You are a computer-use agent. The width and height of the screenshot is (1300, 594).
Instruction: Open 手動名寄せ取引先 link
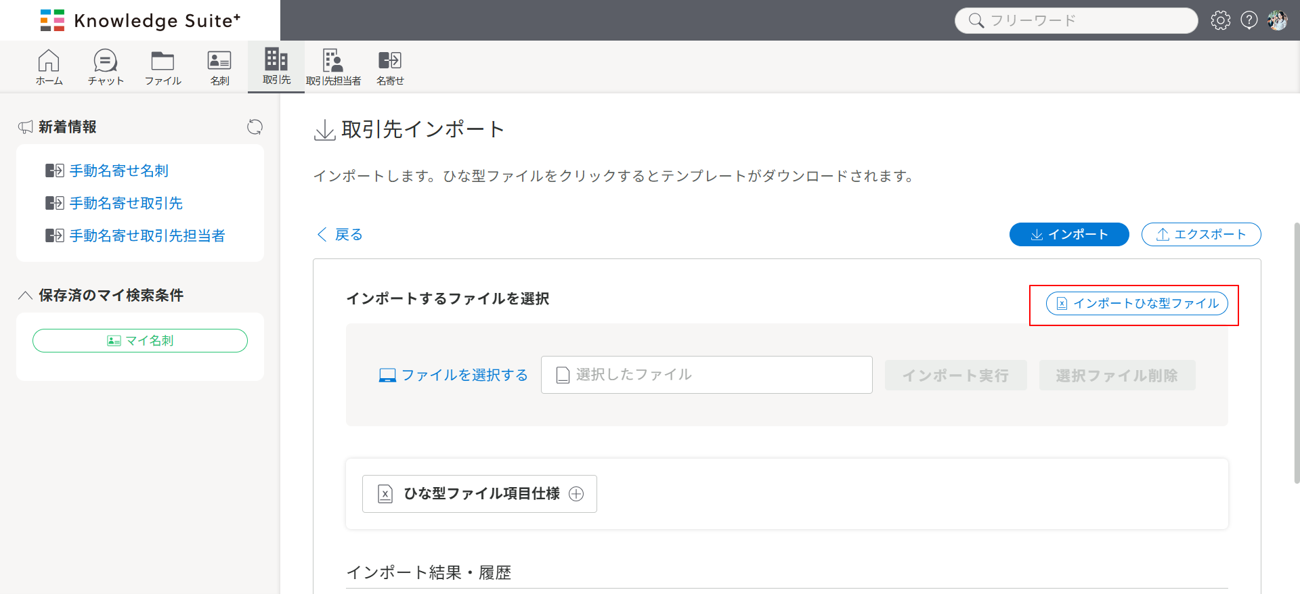pyautogui.click(x=126, y=203)
